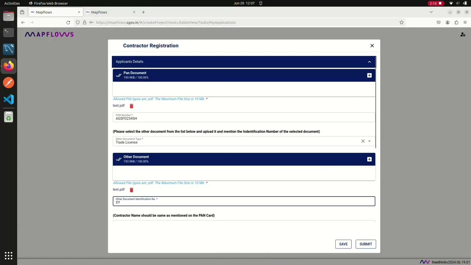Click the Mapflows logo

click(49, 34)
